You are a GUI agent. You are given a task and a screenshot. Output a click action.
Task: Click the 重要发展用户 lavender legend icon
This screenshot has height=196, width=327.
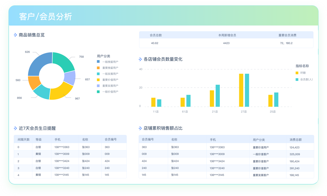click(x=98, y=86)
